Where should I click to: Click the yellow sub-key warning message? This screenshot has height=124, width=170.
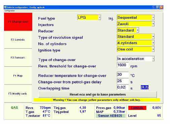point(97,100)
